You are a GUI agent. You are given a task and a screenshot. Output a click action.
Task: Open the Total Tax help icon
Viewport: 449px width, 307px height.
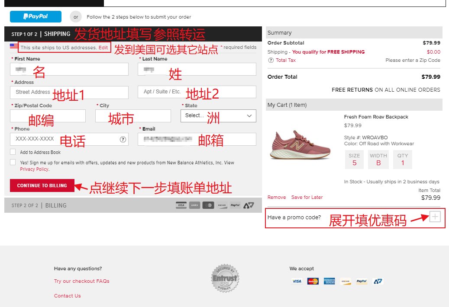[x=271, y=60]
